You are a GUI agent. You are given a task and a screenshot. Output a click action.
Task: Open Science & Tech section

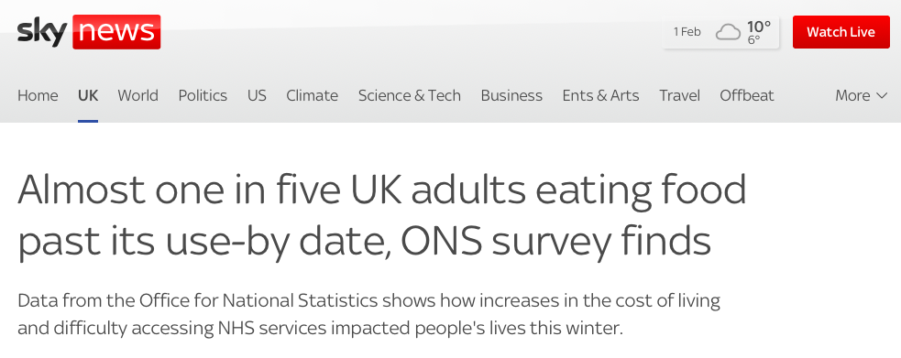pos(410,95)
